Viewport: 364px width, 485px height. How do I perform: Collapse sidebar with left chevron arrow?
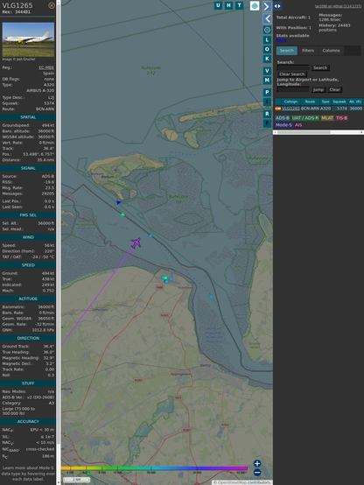(x=267, y=19)
